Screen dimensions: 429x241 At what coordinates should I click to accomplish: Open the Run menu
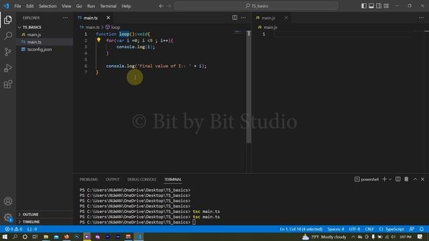pyautogui.click(x=91, y=6)
